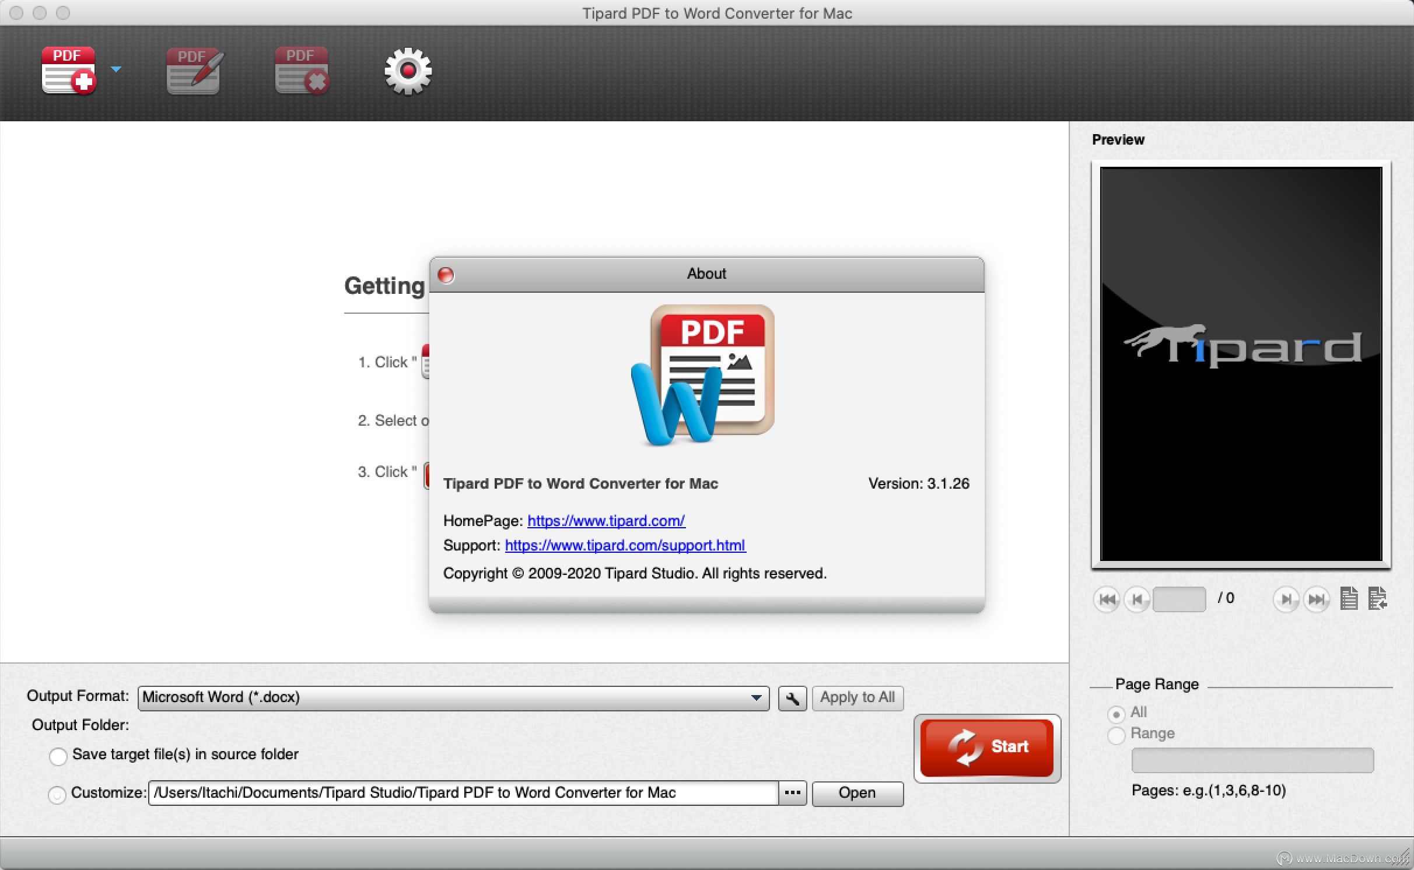Click the current page number field
Image resolution: width=1414 pixels, height=870 pixels.
1179,599
